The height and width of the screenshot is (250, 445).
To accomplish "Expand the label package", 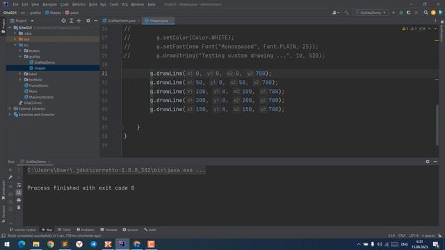I will coord(20,74).
